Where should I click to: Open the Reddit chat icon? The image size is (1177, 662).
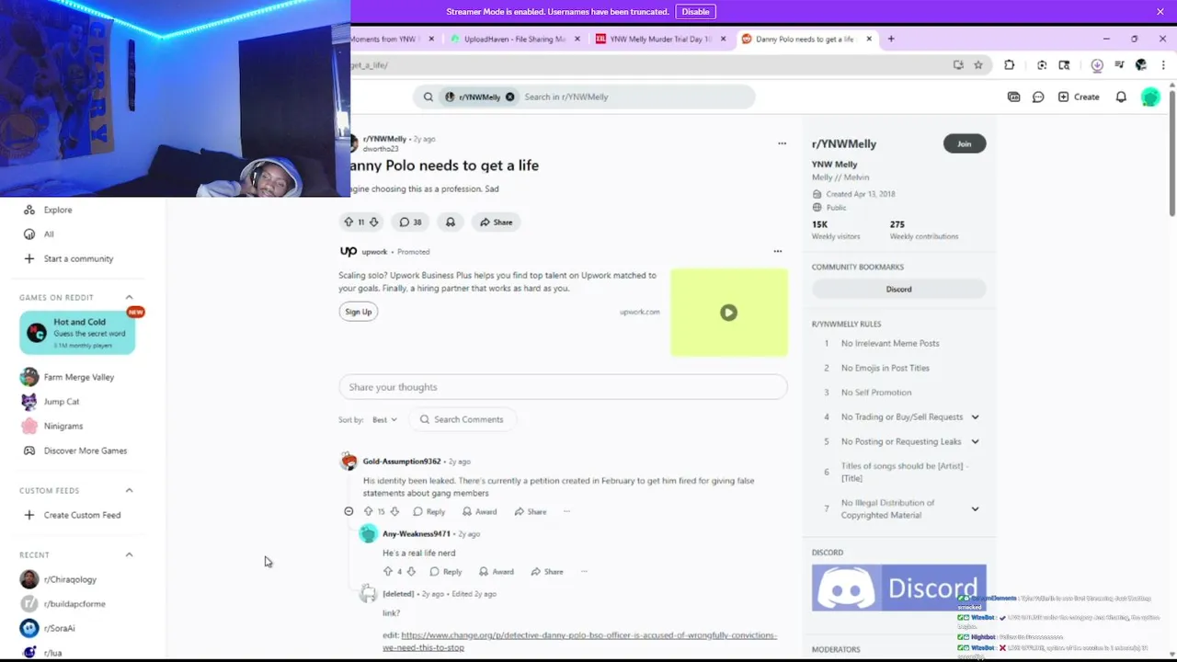pyautogui.click(x=1038, y=97)
